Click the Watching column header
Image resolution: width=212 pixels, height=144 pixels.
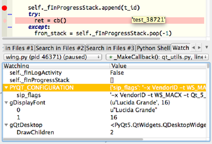pos(56,66)
